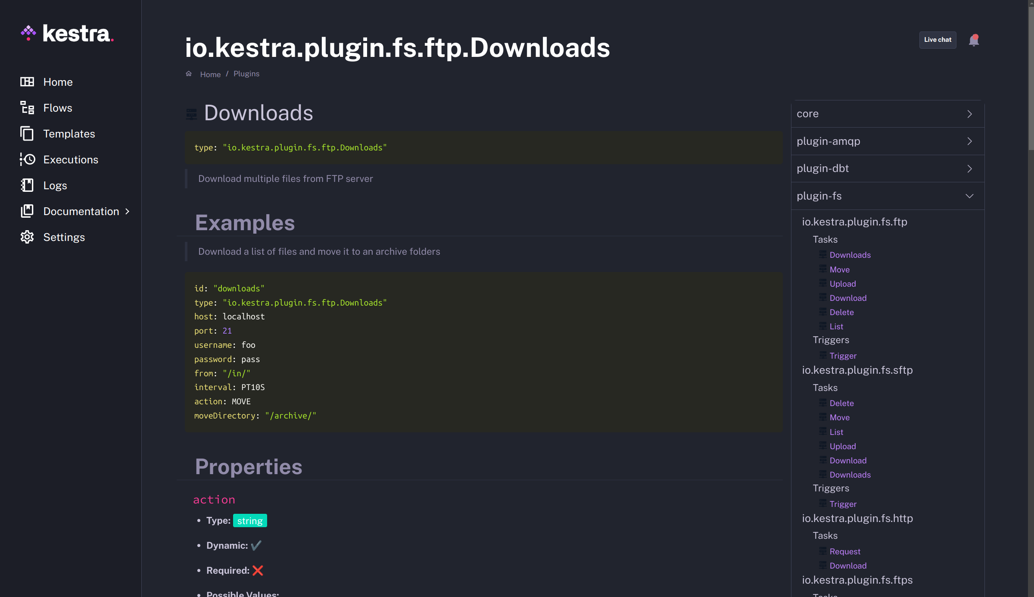The image size is (1034, 597).
Task: Open the sftp Downloads task link
Action: (850, 475)
